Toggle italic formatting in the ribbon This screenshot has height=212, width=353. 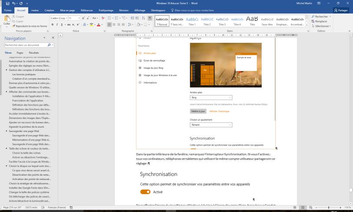click(56, 25)
